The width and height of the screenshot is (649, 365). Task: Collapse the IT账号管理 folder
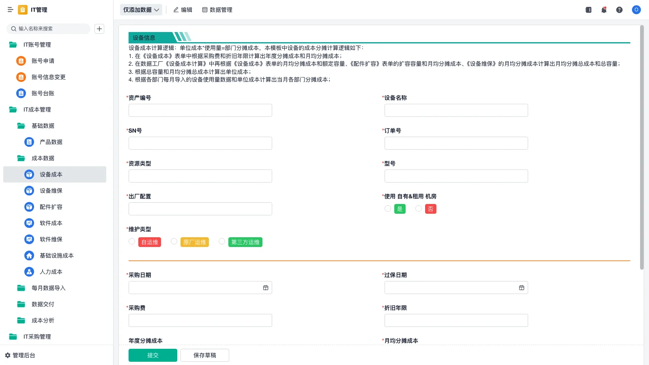(x=36, y=45)
